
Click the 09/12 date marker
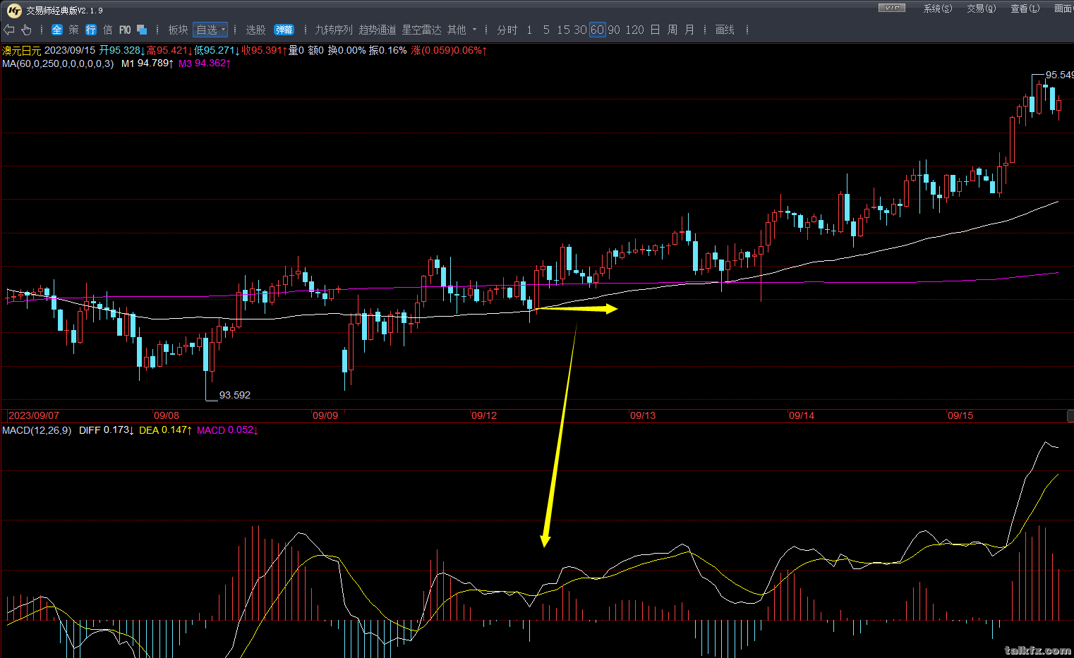[x=484, y=415]
